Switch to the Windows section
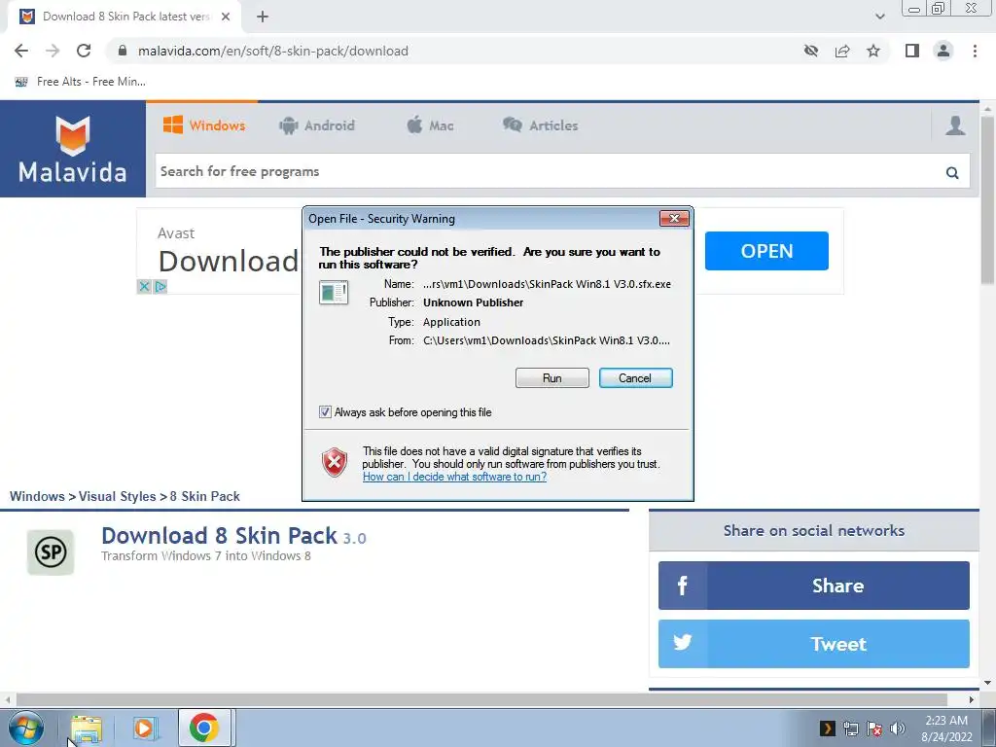 (x=204, y=125)
